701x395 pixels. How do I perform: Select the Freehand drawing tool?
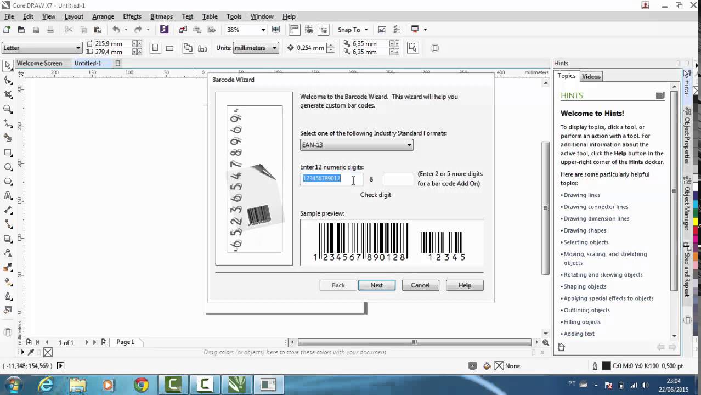[x=8, y=123]
